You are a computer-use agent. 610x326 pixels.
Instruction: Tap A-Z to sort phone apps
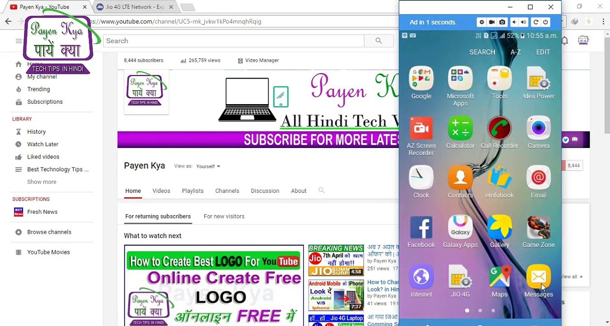point(515,52)
